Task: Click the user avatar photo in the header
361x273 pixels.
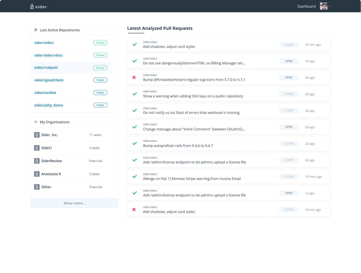Action: 324,6
